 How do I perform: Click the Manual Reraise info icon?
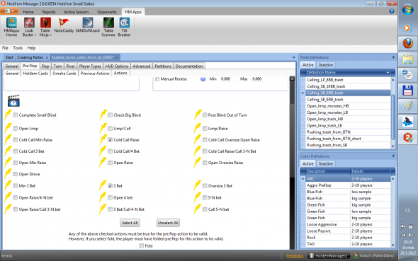click(203, 79)
